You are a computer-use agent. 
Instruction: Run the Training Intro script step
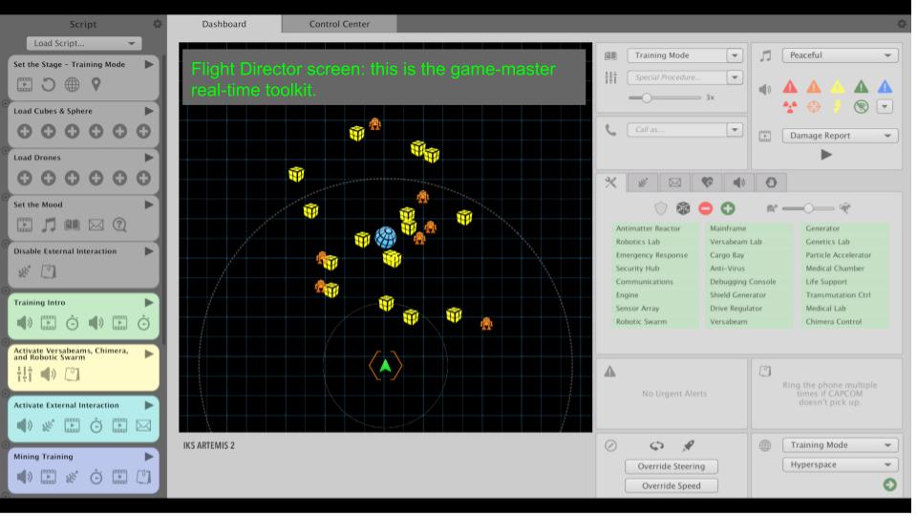(x=149, y=303)
